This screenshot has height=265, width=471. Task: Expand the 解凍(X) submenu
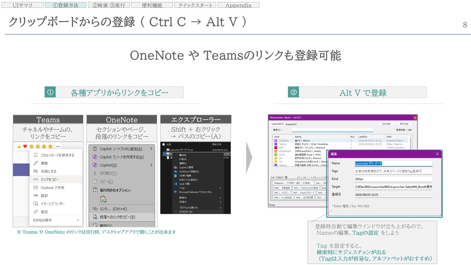(220, 198)
